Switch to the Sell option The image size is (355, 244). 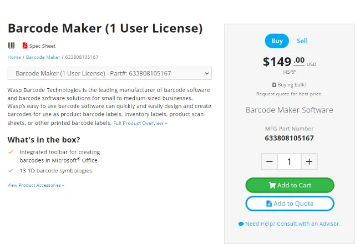coord(302,41)
